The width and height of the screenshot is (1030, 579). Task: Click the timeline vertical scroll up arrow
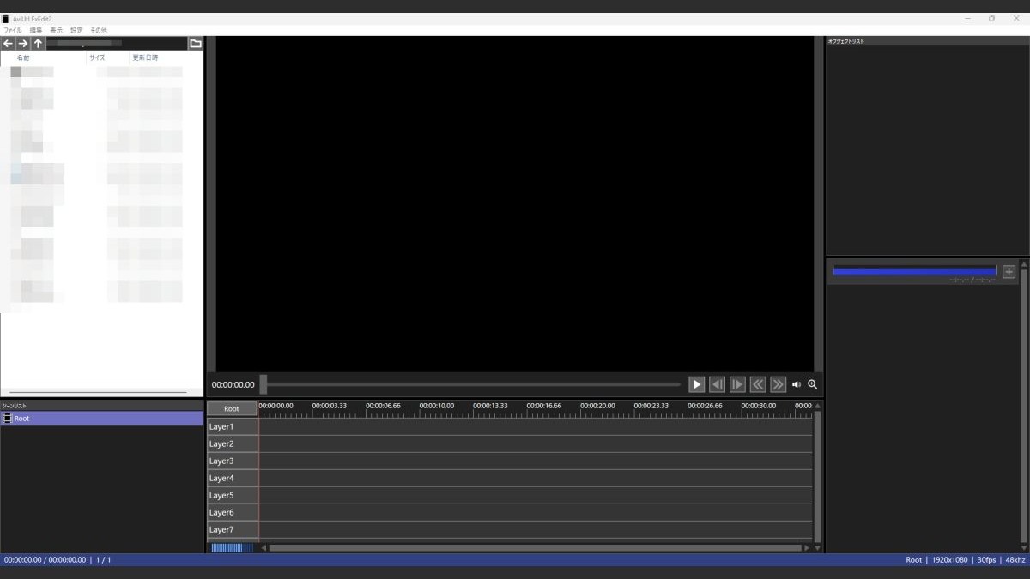817,406
